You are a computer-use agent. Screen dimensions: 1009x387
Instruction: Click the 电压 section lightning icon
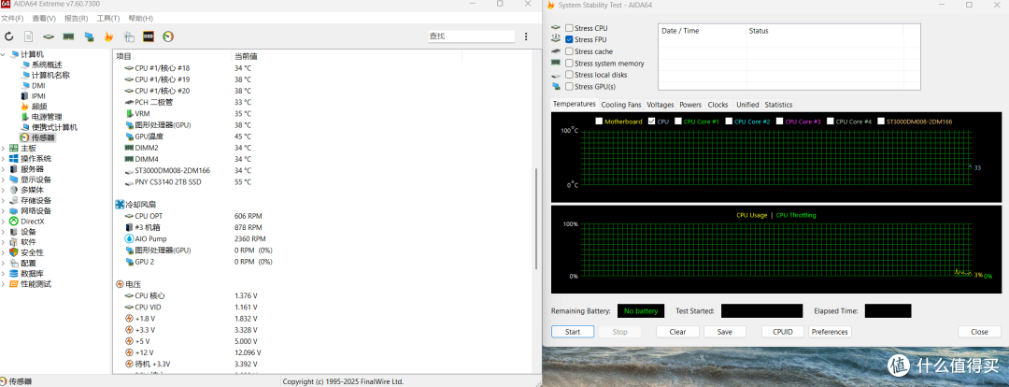(120, 284)
